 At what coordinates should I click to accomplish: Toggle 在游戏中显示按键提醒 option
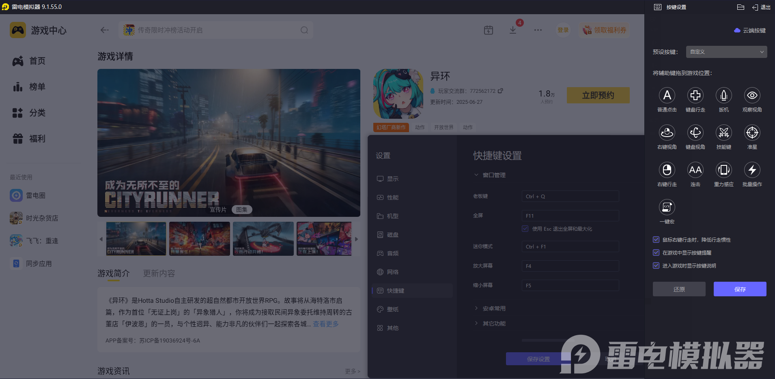656,253
